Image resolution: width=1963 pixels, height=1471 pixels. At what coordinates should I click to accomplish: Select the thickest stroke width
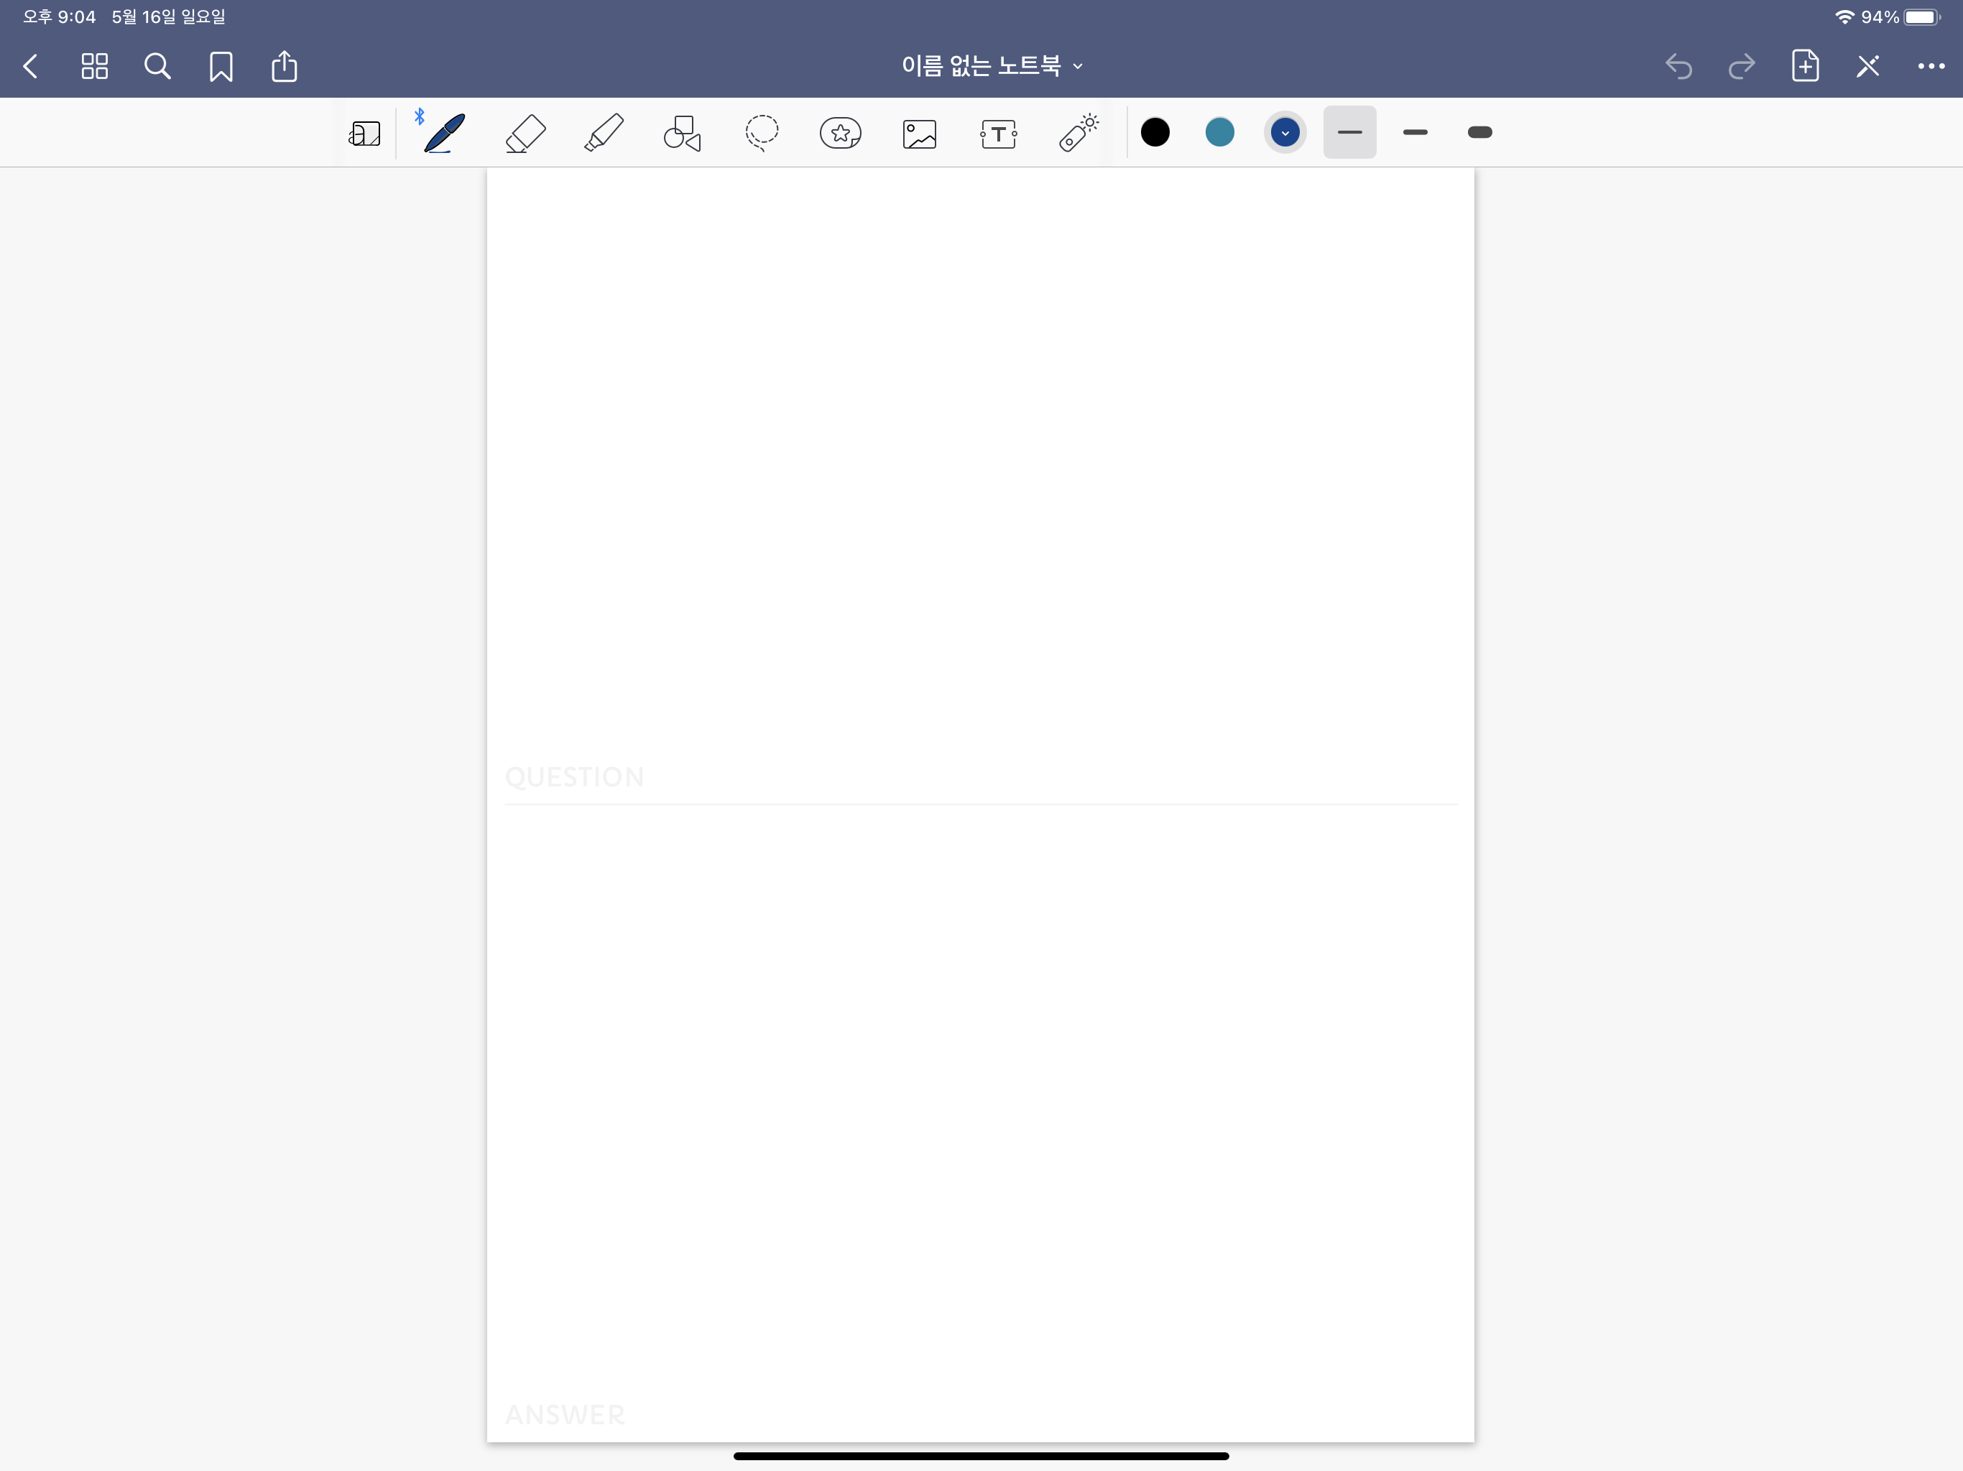[1479, 133]
